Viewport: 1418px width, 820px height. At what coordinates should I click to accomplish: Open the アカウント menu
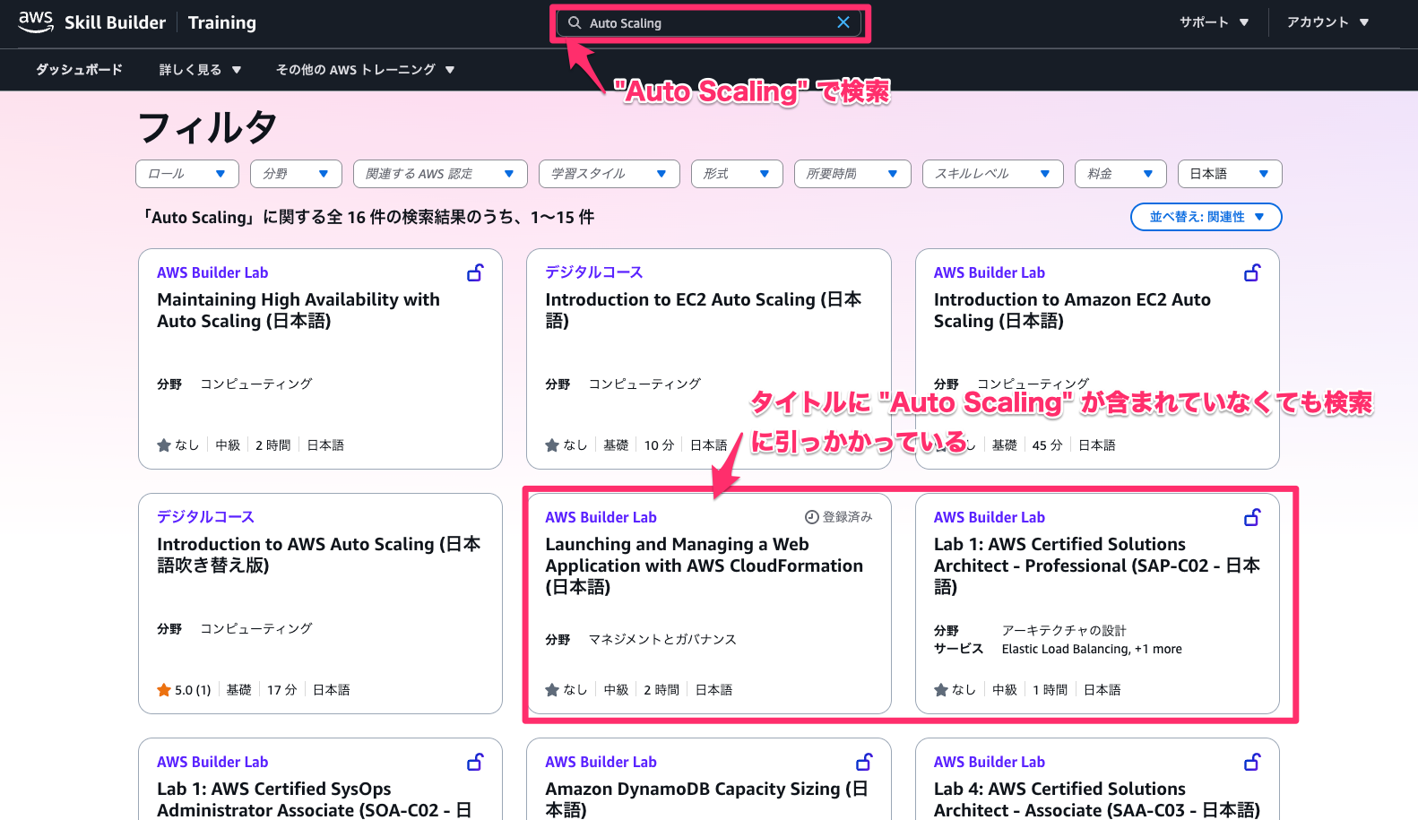(1327, 22)
